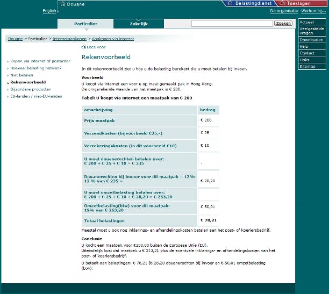This screenshot has height=294, width=329.
Task: Click the € 50,01 amount cell
Action: coord(208,207)
